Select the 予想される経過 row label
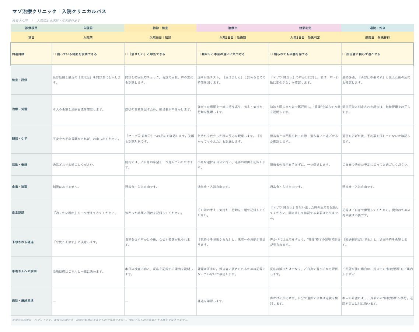The height and width of the screenshot is (332, 419). click(x=31, y=242)
